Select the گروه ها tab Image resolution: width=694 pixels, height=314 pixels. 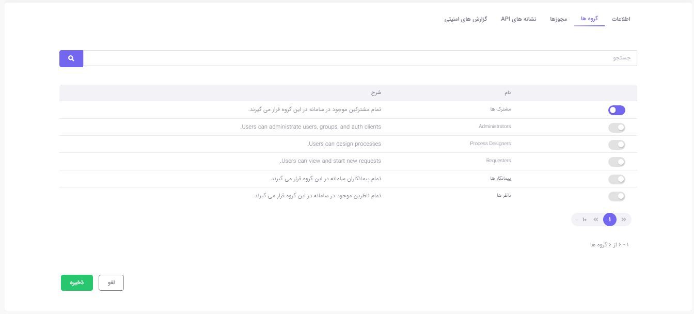pos(589,19)
